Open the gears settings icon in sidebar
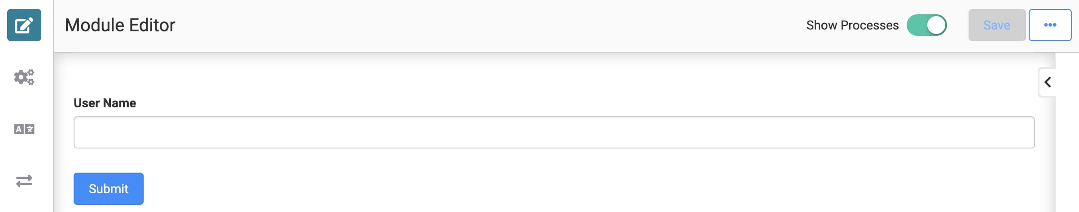The height and width of the screenshot is (212, 1079). tap(24, 77)
